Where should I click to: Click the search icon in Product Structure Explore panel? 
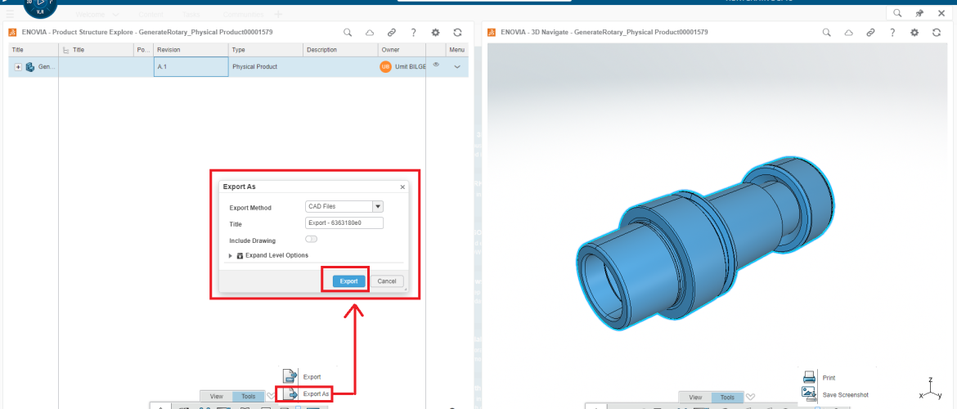pyautogui.click(x=348, y=32)
